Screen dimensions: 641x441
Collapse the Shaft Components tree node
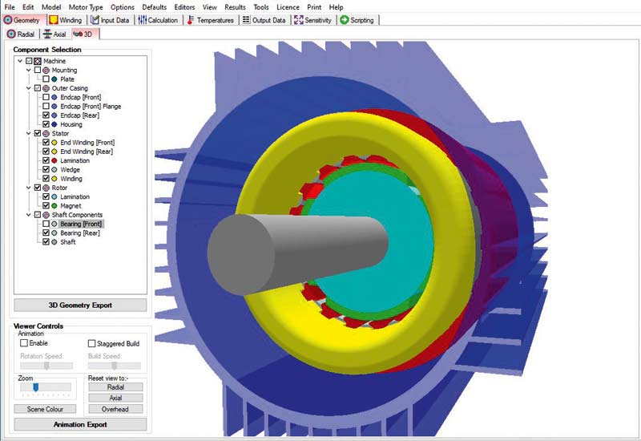pyautogui.click(x=29, y=215)
